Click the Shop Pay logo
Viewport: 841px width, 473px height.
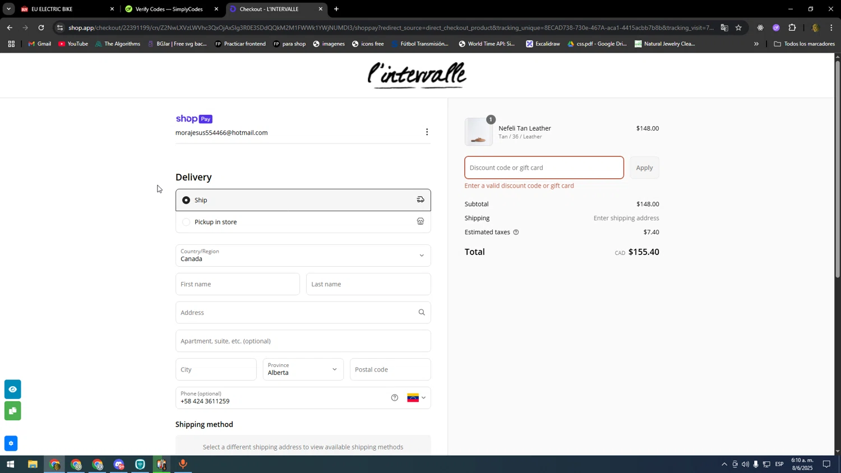click(194, 119)
